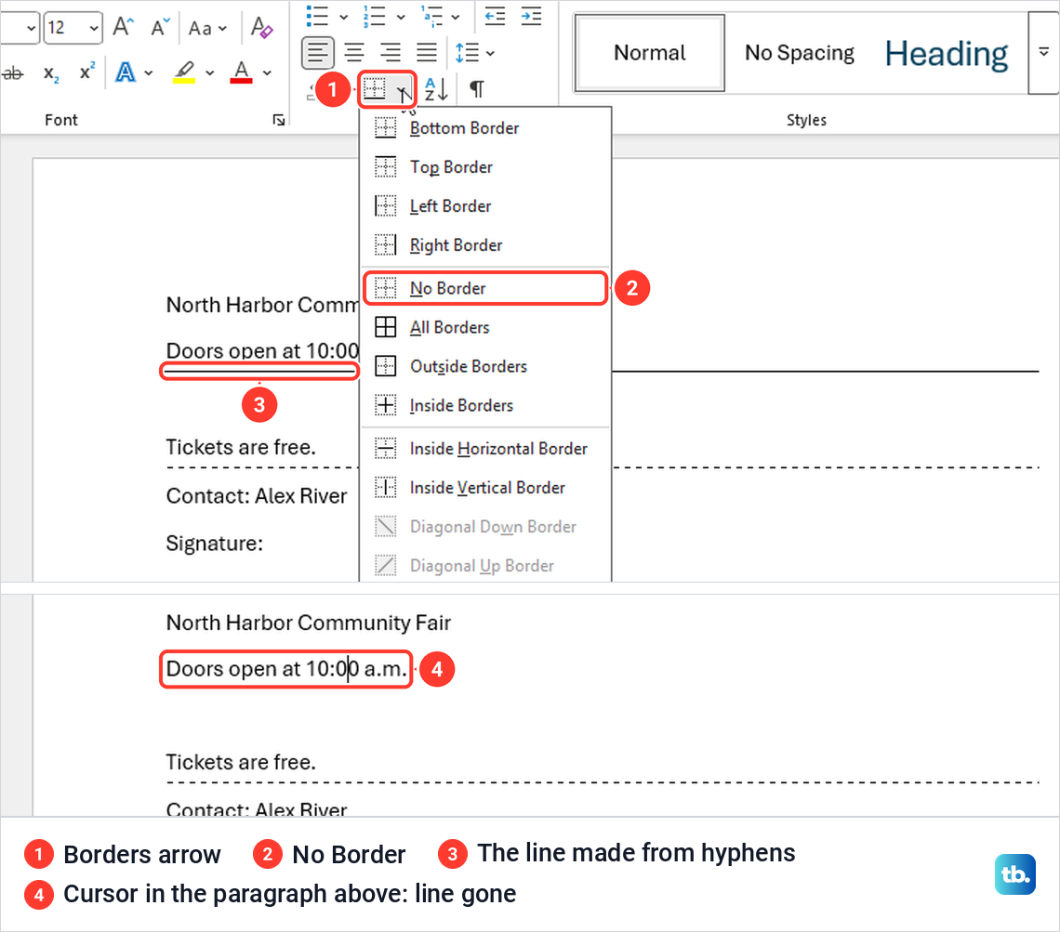
Task: Click Decrease Font Size button
Action: 160,28
